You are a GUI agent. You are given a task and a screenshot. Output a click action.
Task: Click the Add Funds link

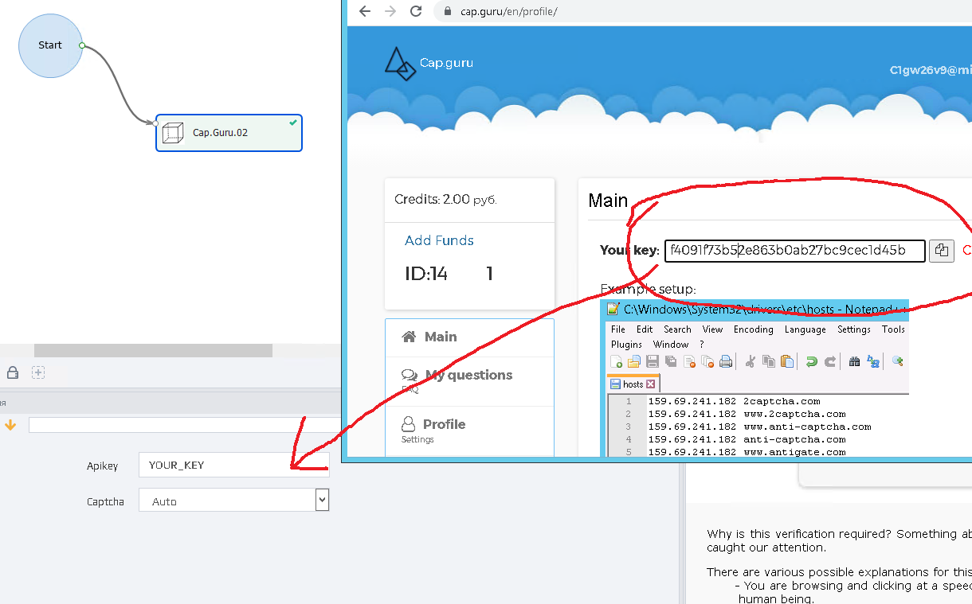[x=439, y=240]
